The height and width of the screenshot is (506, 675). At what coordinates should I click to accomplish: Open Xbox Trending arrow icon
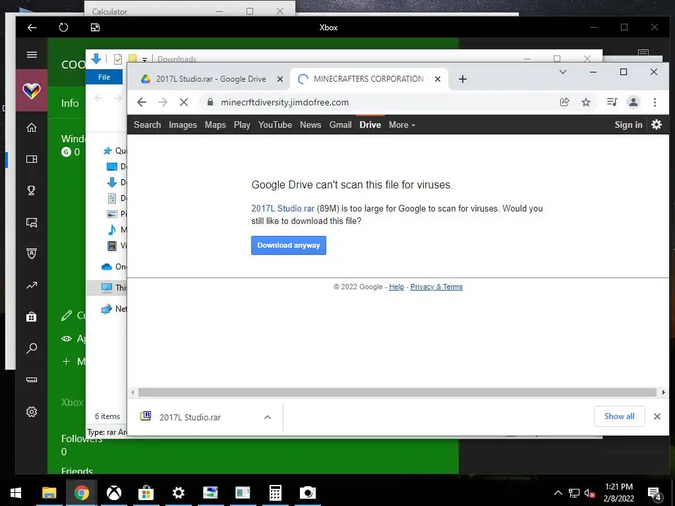[32, 285]
